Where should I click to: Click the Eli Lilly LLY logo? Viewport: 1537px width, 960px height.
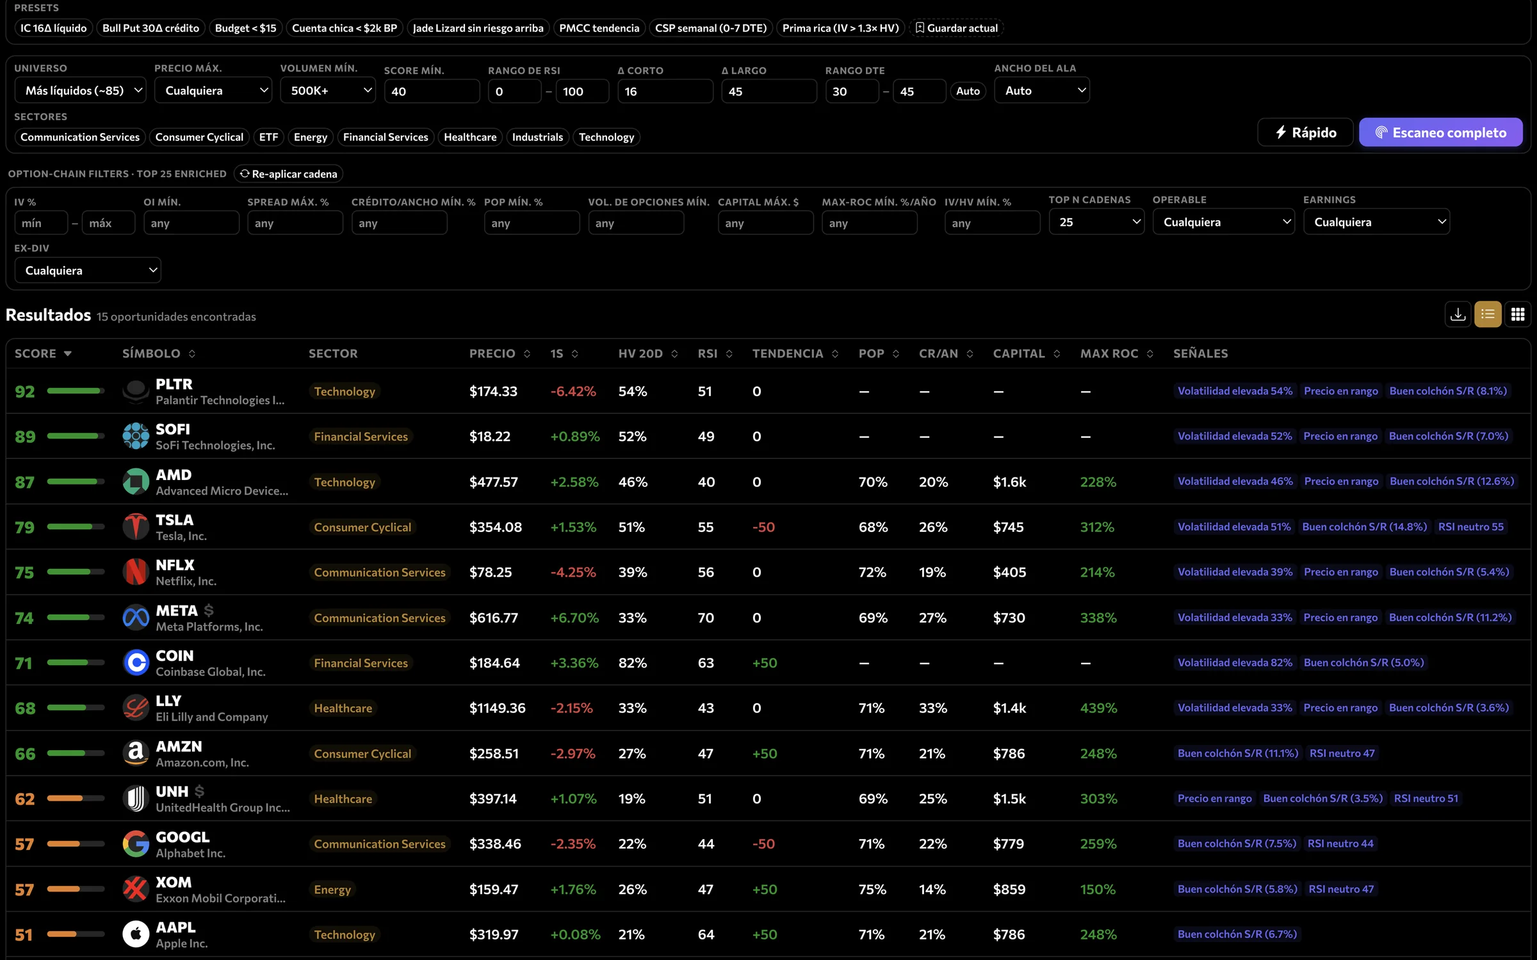pyautogui.click(x=136, y=708)
